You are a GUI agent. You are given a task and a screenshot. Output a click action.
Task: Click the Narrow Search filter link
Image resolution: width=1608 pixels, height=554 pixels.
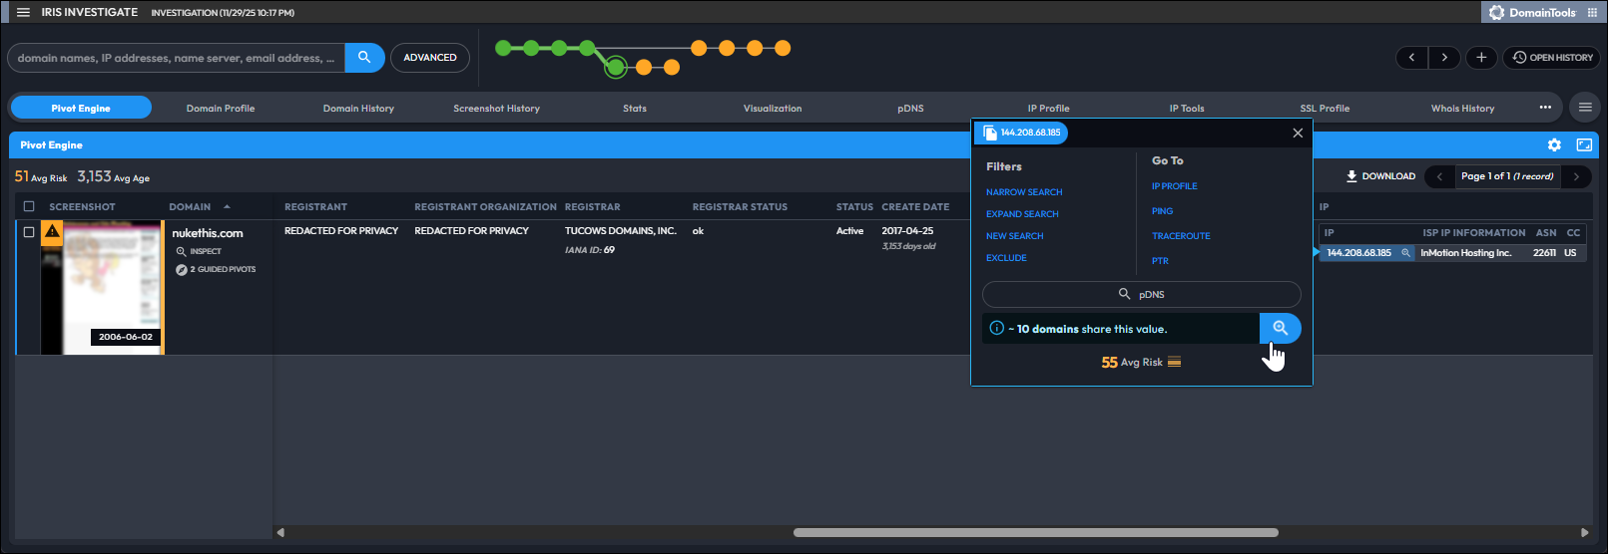1024,192
